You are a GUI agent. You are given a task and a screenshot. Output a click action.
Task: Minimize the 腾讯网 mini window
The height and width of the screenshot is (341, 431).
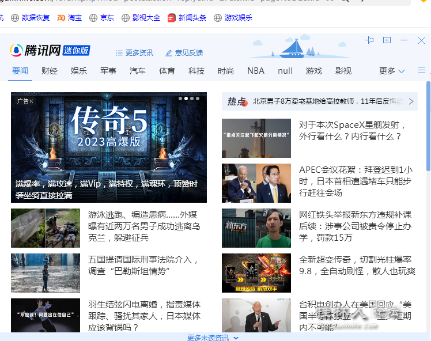pyautogui.click(x=404, y=40)
